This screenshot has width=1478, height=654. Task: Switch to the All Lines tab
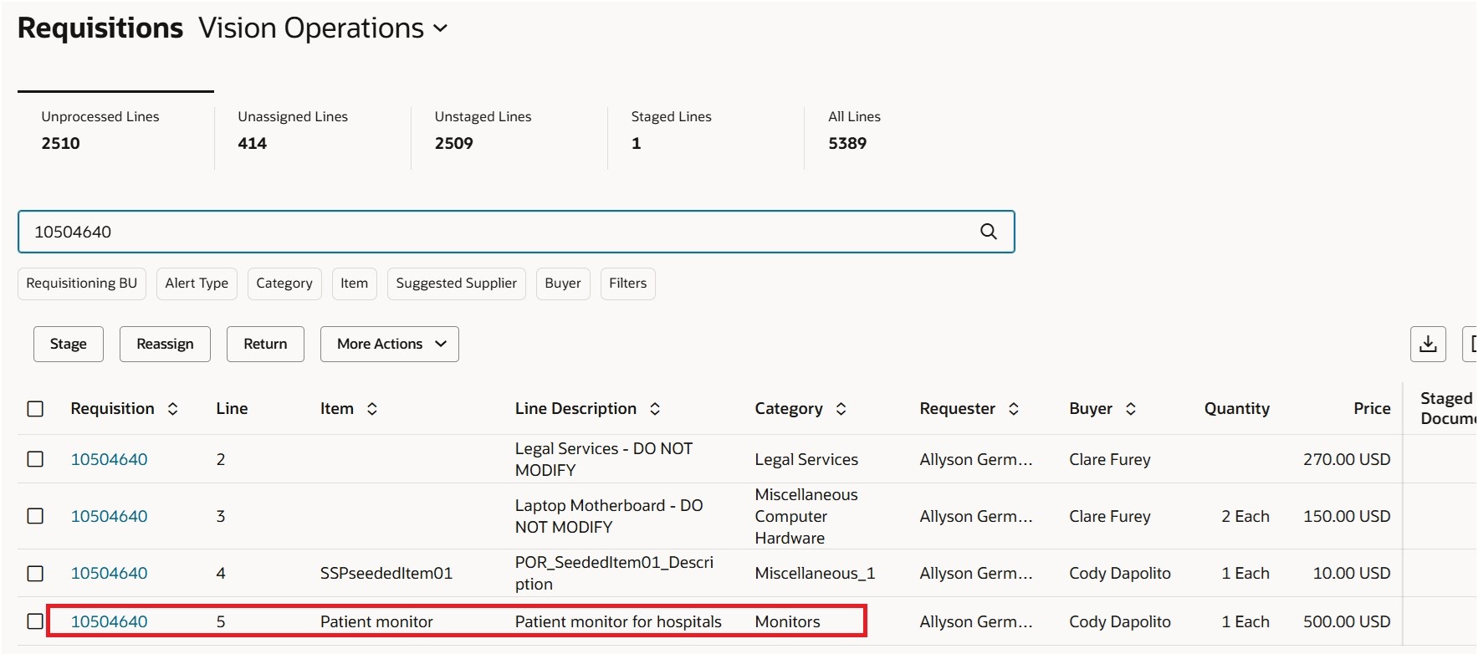click(x=854, y=130)
